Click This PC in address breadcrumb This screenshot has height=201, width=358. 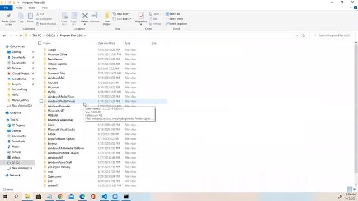pos(37,36)
